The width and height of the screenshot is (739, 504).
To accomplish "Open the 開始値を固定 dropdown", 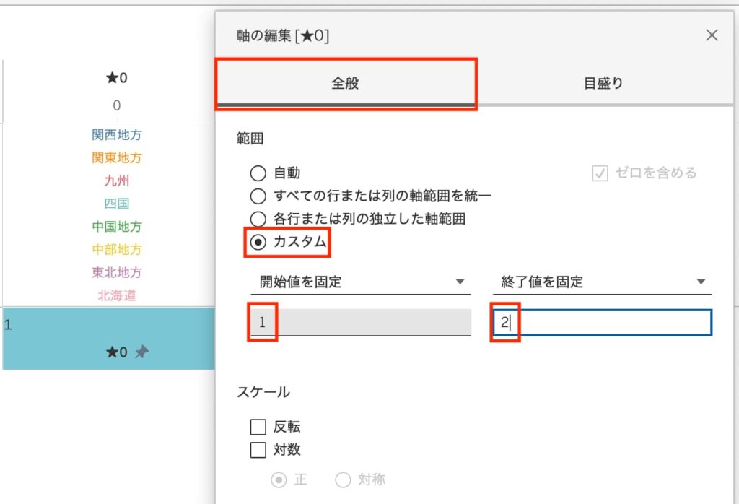I will (361, 282).
